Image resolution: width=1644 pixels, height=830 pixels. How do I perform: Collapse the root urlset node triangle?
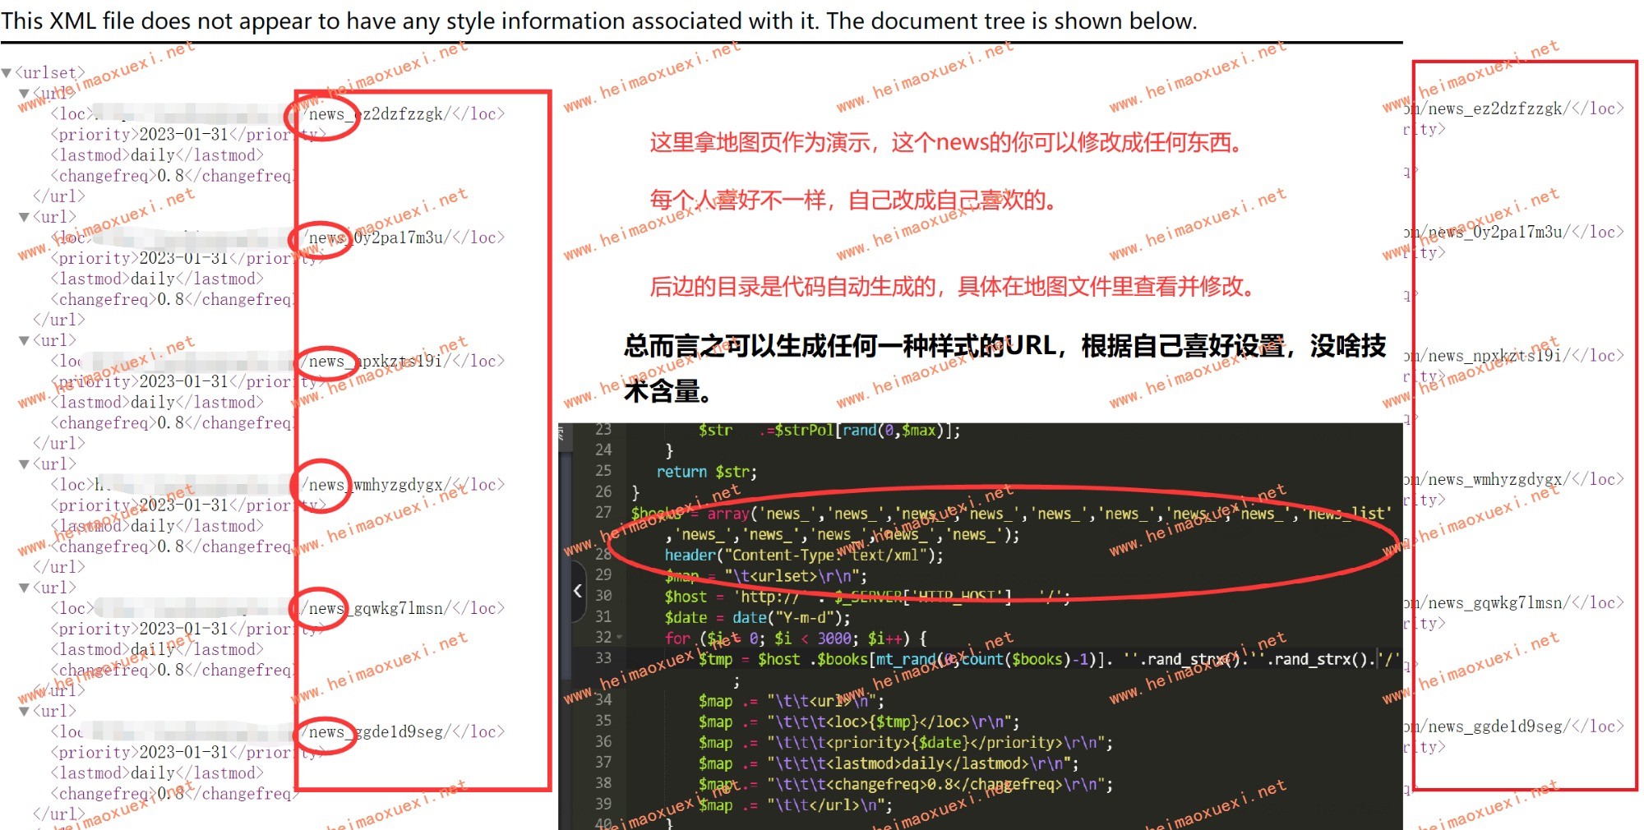tap(7, 73)
